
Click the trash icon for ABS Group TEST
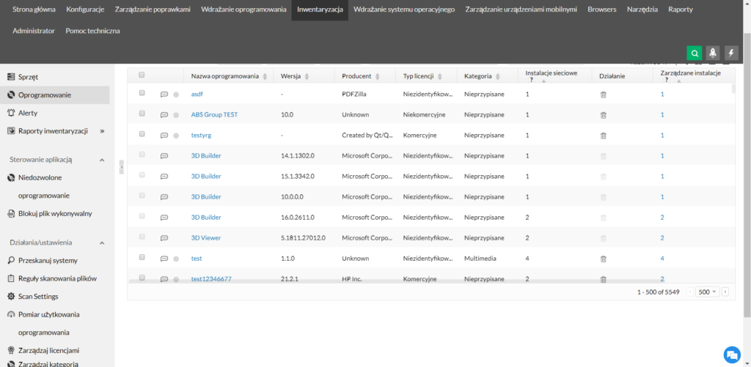point(604,115)
